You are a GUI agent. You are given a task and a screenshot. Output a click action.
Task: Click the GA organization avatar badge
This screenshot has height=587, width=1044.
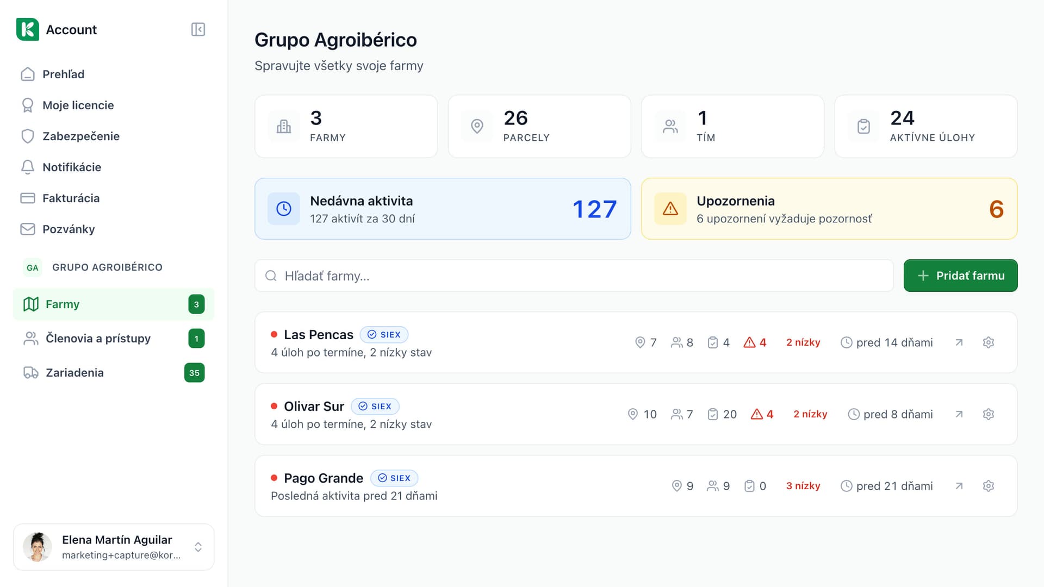[x=33, y=267]
